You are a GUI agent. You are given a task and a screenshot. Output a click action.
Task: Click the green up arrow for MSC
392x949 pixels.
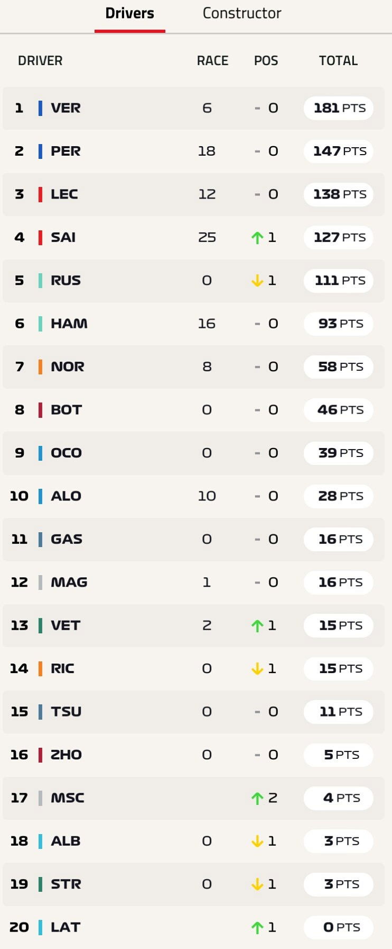(257, 798)
